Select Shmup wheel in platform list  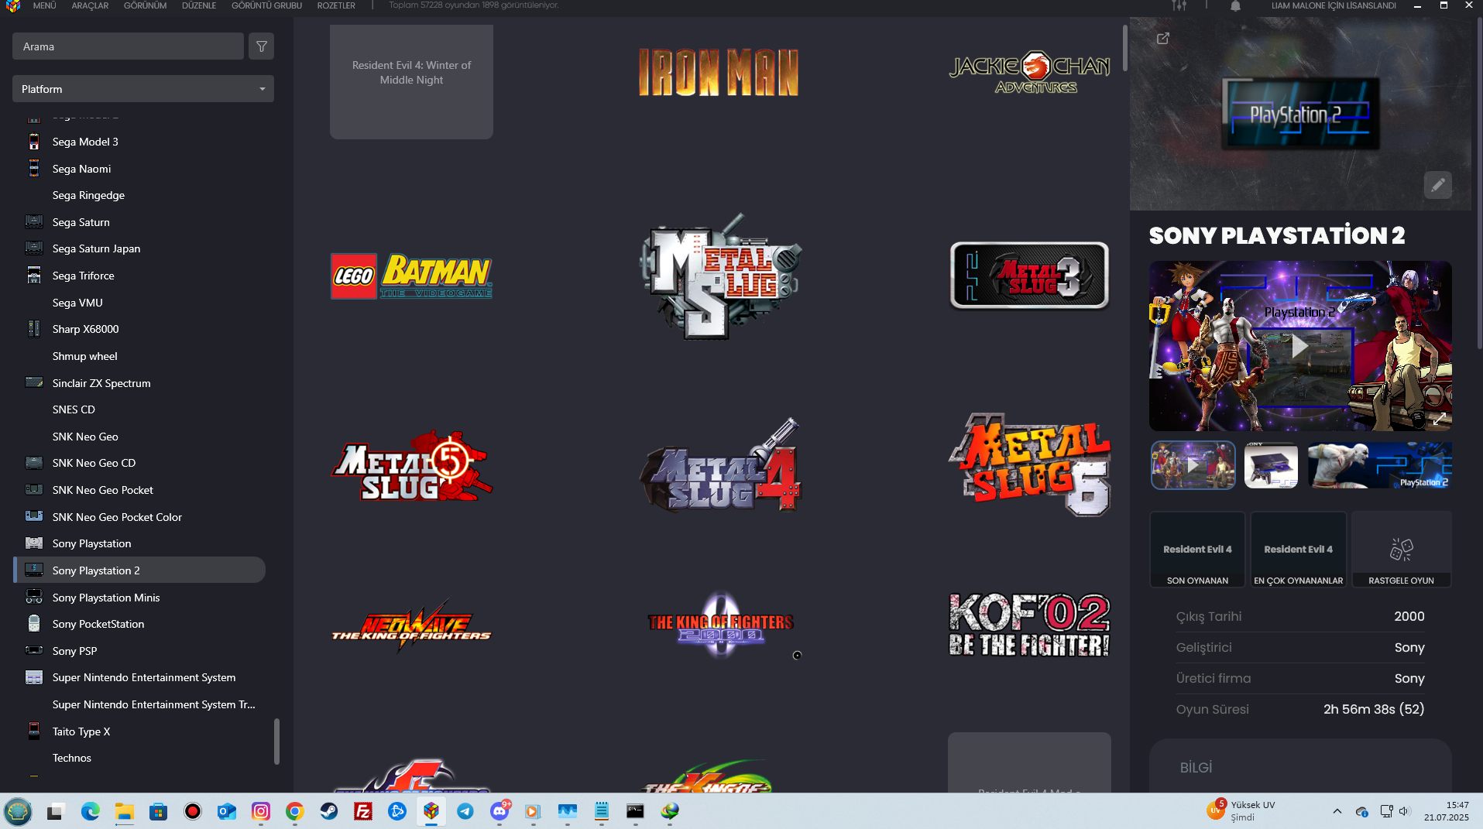pos(85,356)
